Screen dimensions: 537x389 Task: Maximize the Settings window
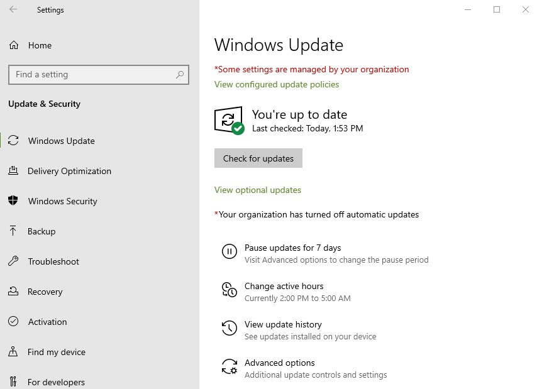tap(497, 9)
